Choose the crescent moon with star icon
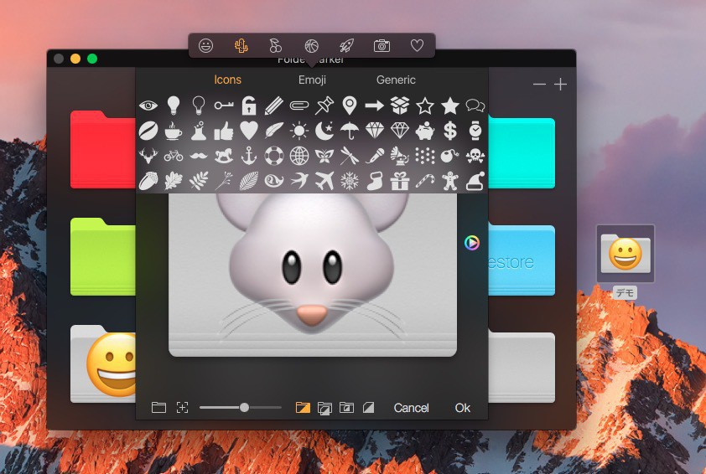 [x=324, y=131]
